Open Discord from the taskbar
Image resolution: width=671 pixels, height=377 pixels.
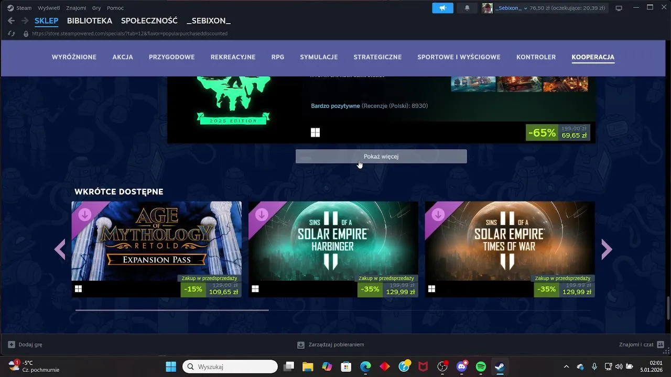(x=462, y=367)
